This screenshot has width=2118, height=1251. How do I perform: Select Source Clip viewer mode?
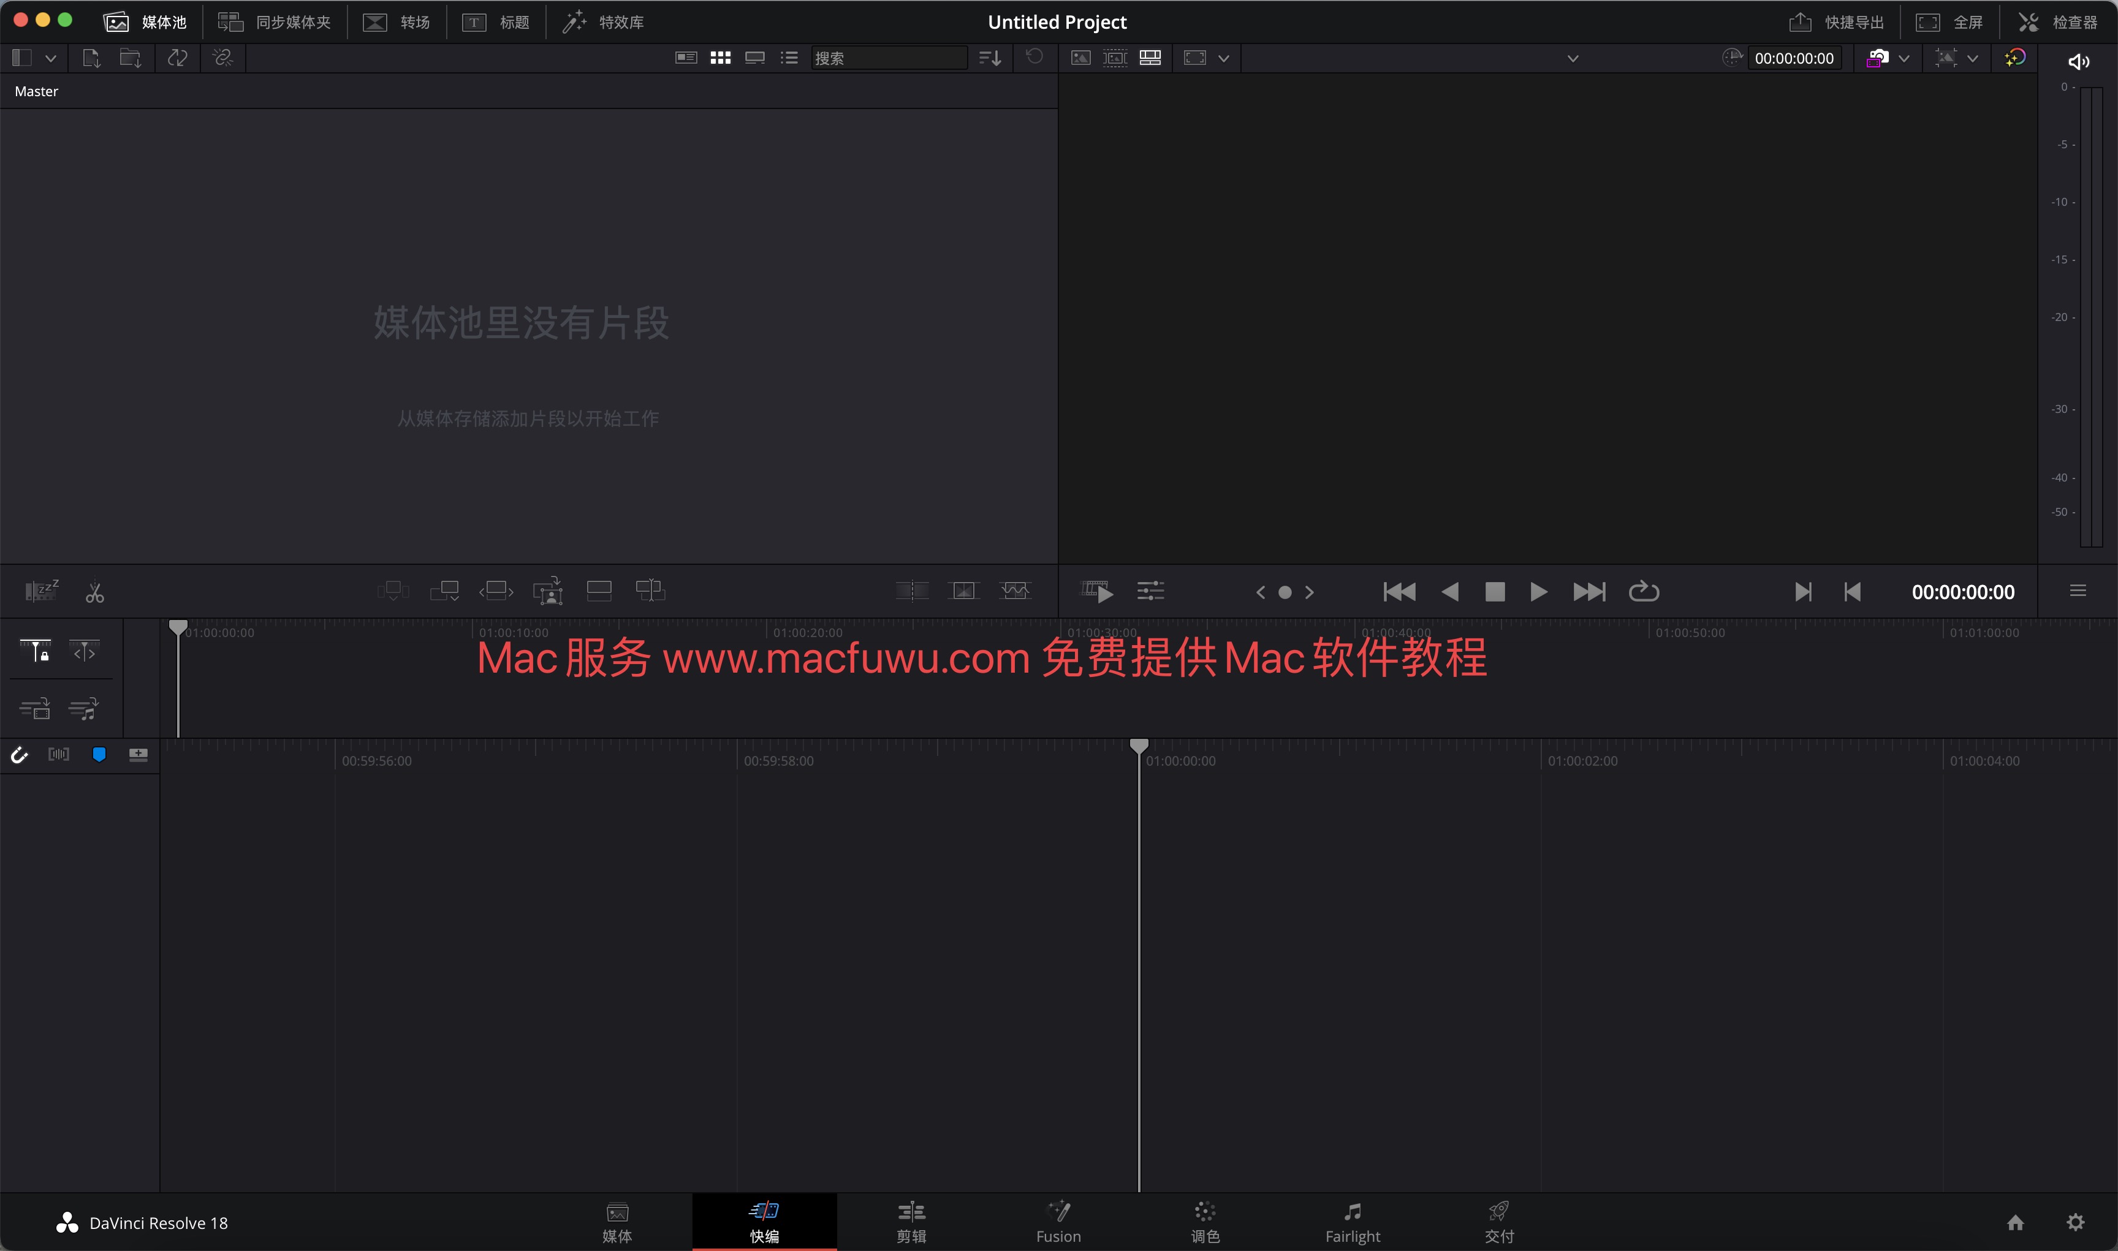(1080, 58)
